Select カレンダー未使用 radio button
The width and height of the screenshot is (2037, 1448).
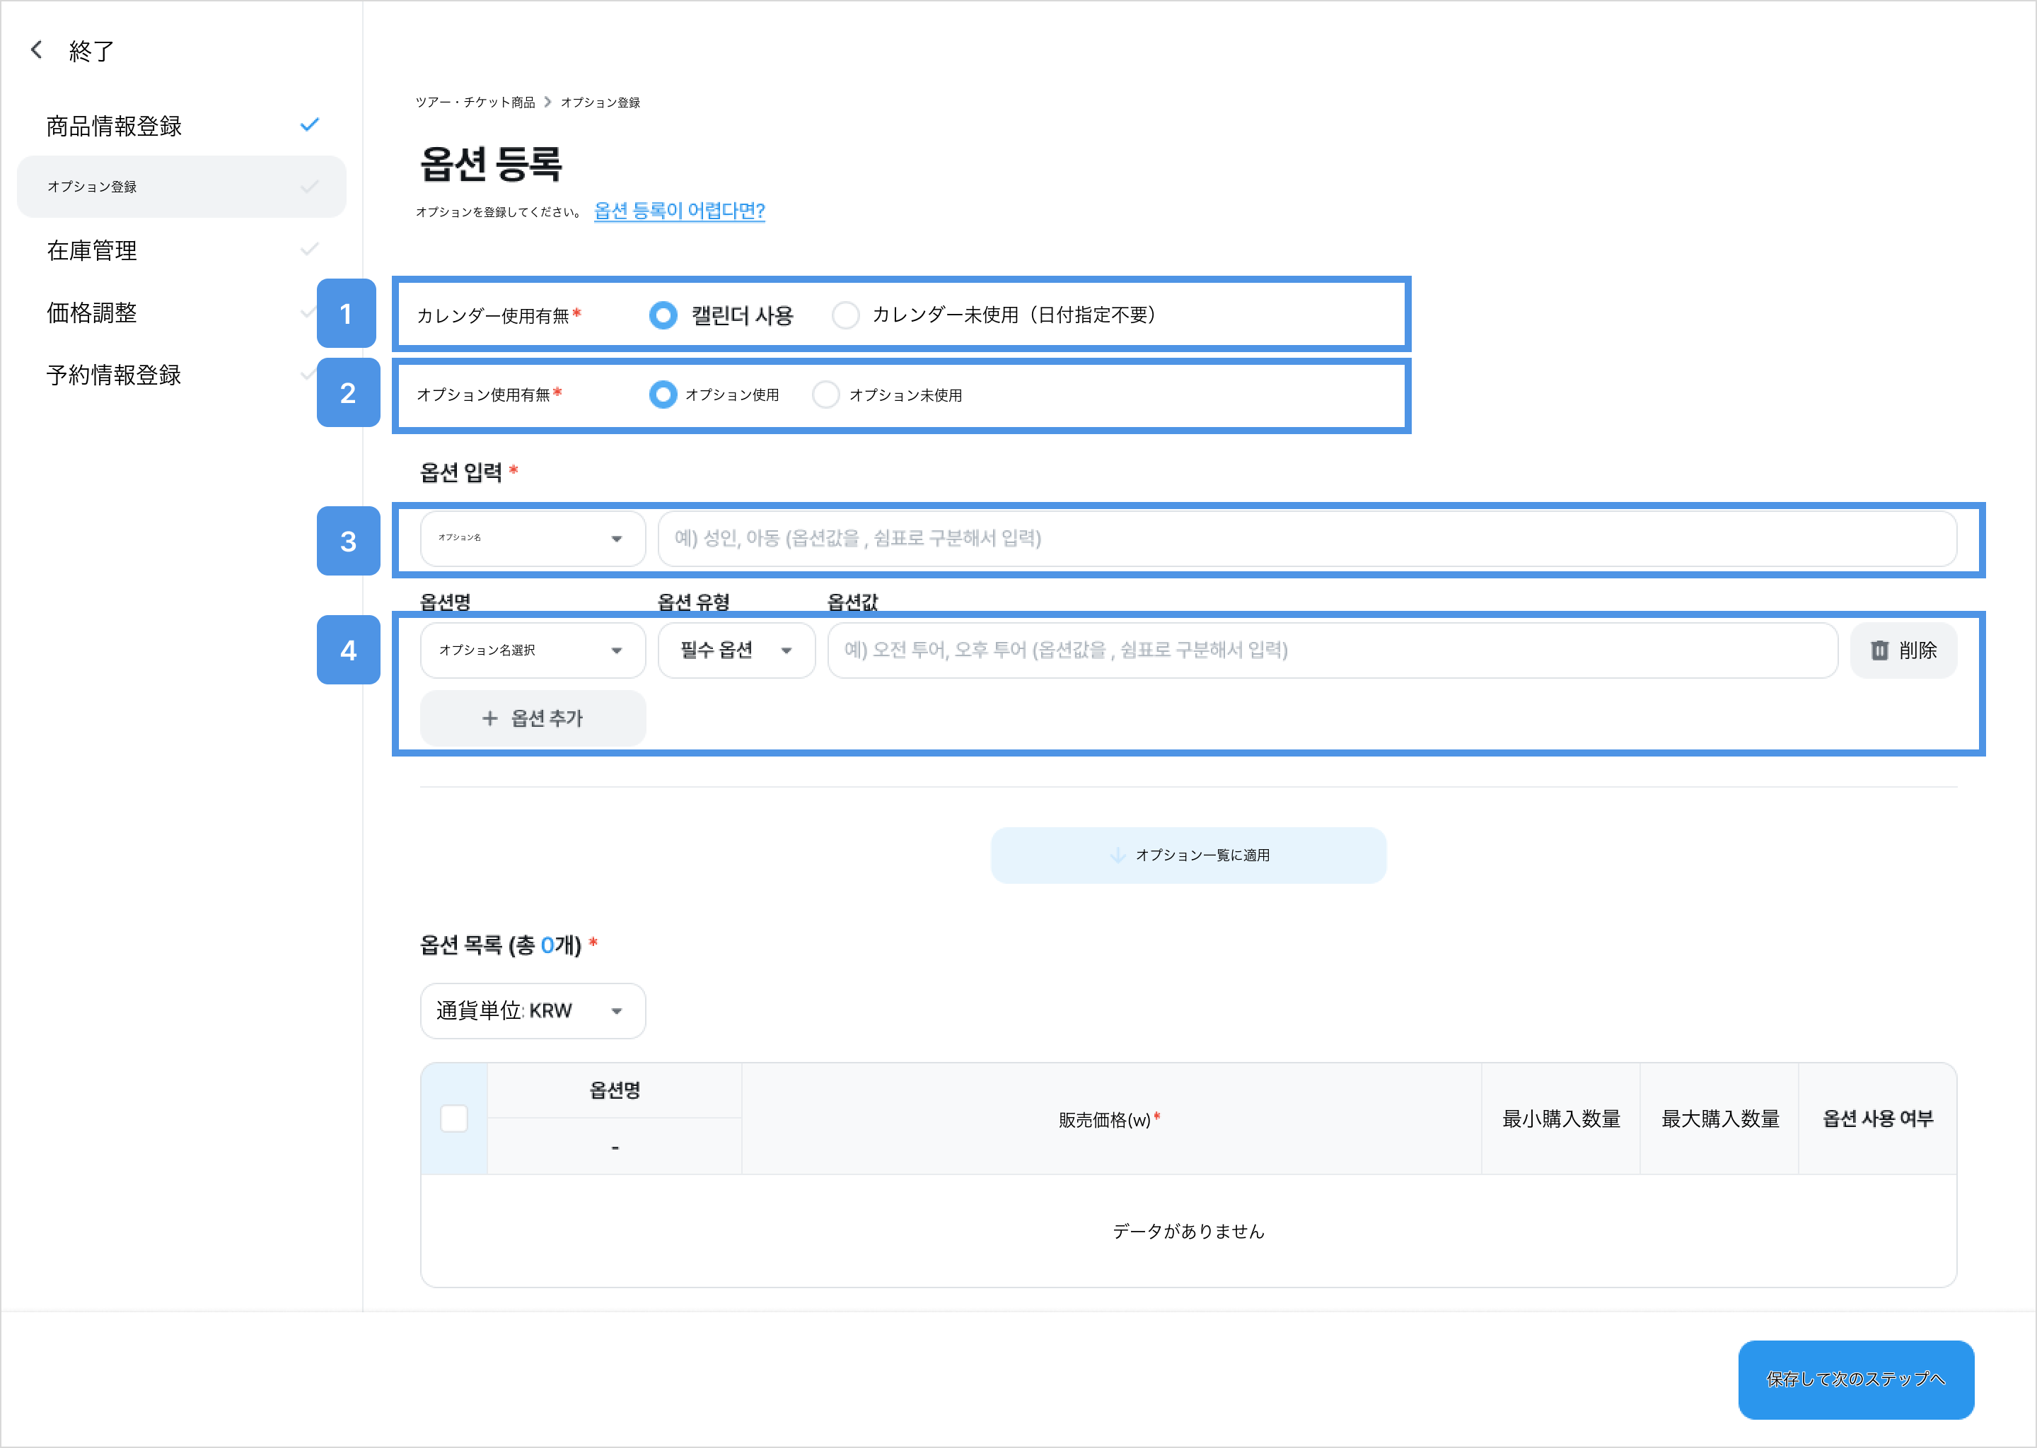pos(845,315)
